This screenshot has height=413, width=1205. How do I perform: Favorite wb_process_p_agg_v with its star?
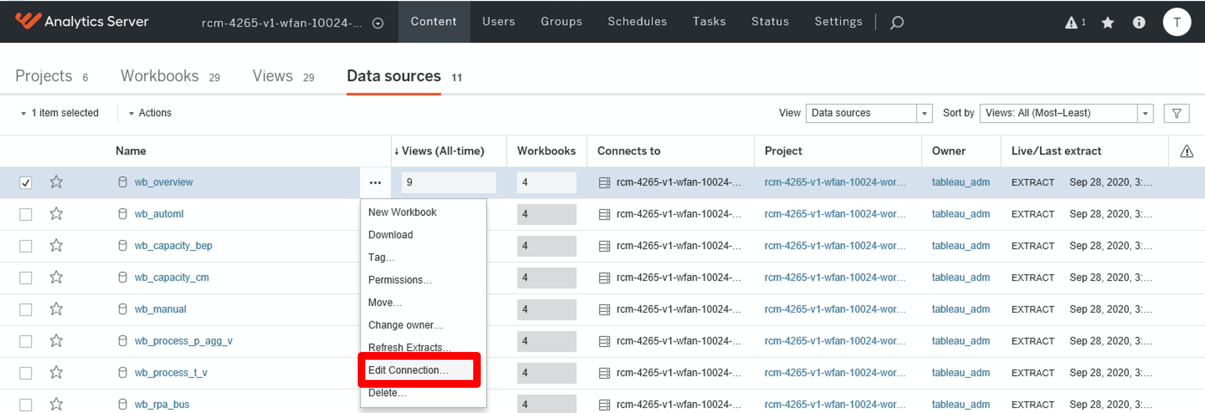(x=56, y=341)
